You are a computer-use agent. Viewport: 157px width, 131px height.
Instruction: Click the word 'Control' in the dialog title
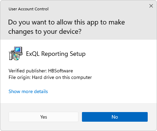tap(42, 9)
